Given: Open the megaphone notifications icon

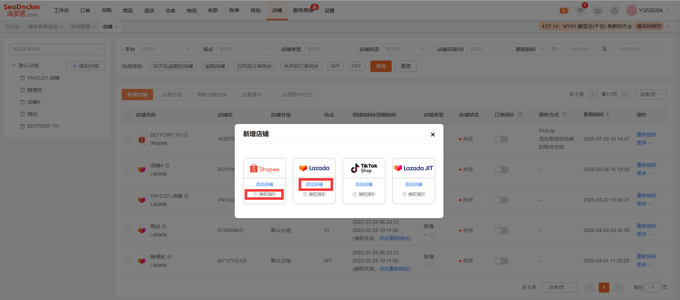Looking at the screenshot, I should pos(581,11).
